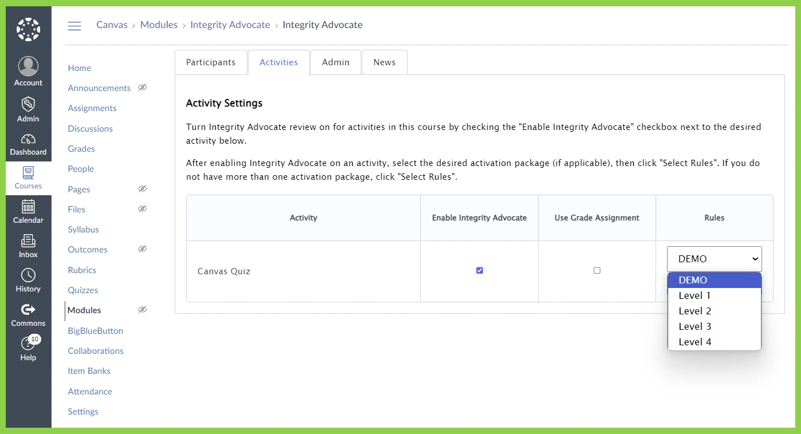Open Pages in course navigation
Screen dimensions: 801x434
[79, 189]
